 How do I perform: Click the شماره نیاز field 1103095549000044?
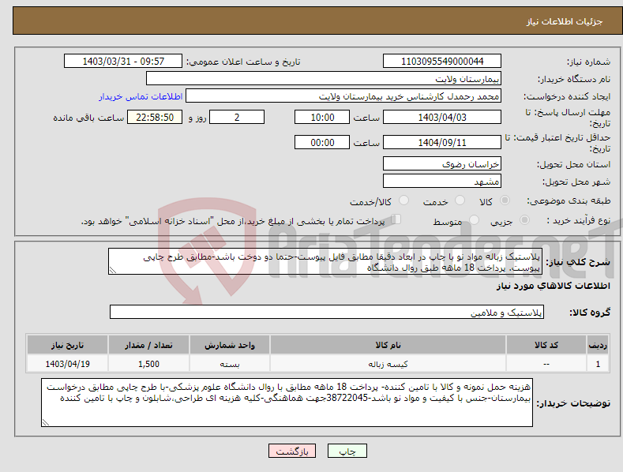pyautogui.click(x=442, y=62)
